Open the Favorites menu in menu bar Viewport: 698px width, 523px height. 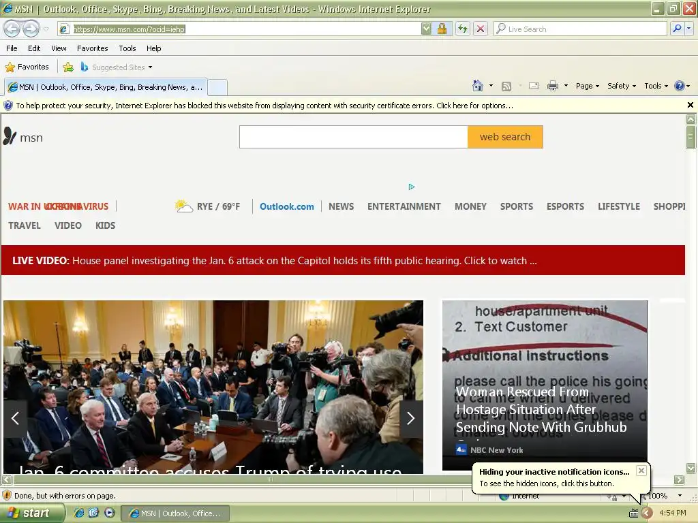pos(92,48)
